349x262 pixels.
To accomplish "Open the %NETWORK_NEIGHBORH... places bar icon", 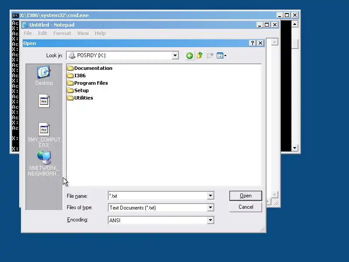I will (44, 163).
